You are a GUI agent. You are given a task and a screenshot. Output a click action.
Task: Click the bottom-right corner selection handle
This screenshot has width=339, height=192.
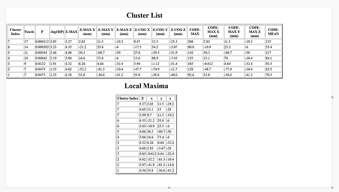(332, 188)
